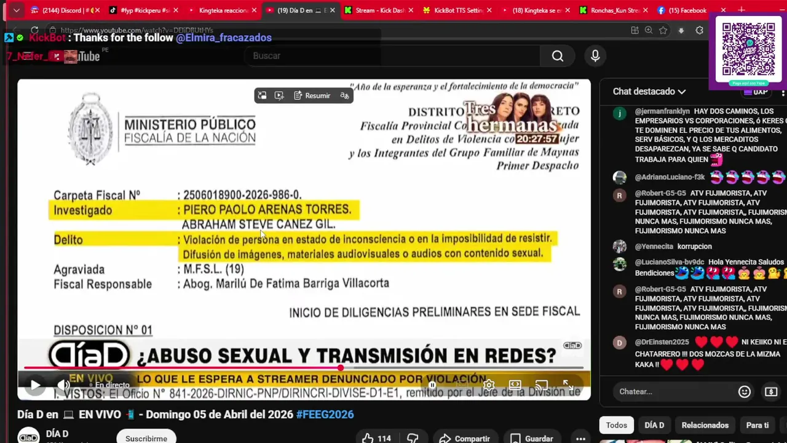Click the browser zoom magnifier icon
787x443 pixels.
click(x=649, y=30)
